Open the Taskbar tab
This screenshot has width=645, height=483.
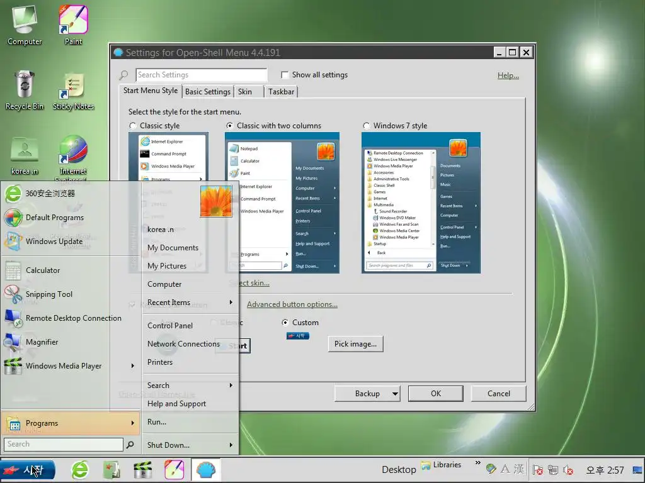click(x=281, y=92)
